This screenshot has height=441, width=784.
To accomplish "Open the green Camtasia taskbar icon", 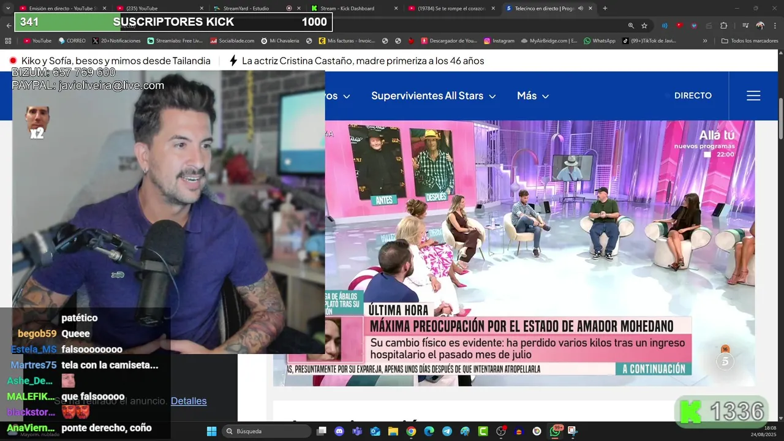I will (x=483, y=431).
